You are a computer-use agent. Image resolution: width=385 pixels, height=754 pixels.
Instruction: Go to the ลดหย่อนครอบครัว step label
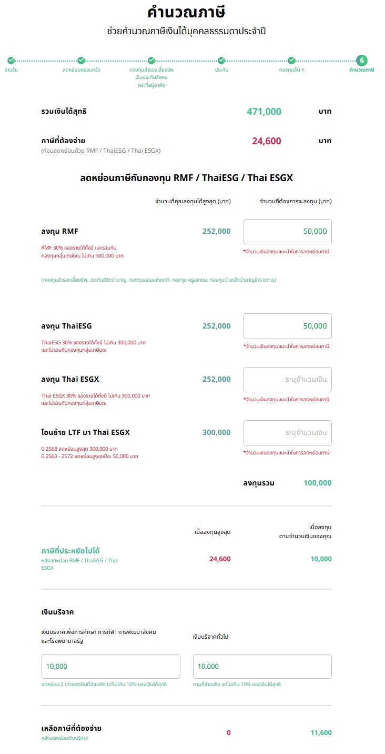tap(81, 70)
